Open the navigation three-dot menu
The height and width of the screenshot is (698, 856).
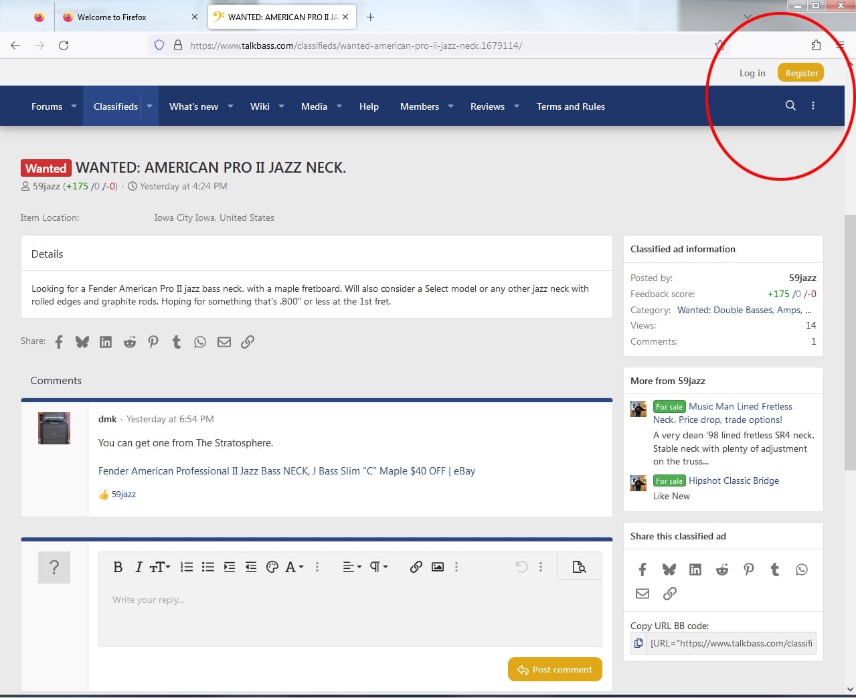tap(813, 106)
